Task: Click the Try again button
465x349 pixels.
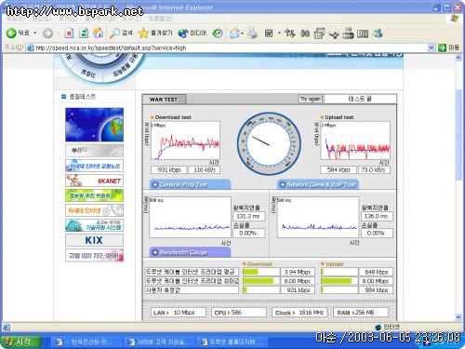Action: [311, 99]
